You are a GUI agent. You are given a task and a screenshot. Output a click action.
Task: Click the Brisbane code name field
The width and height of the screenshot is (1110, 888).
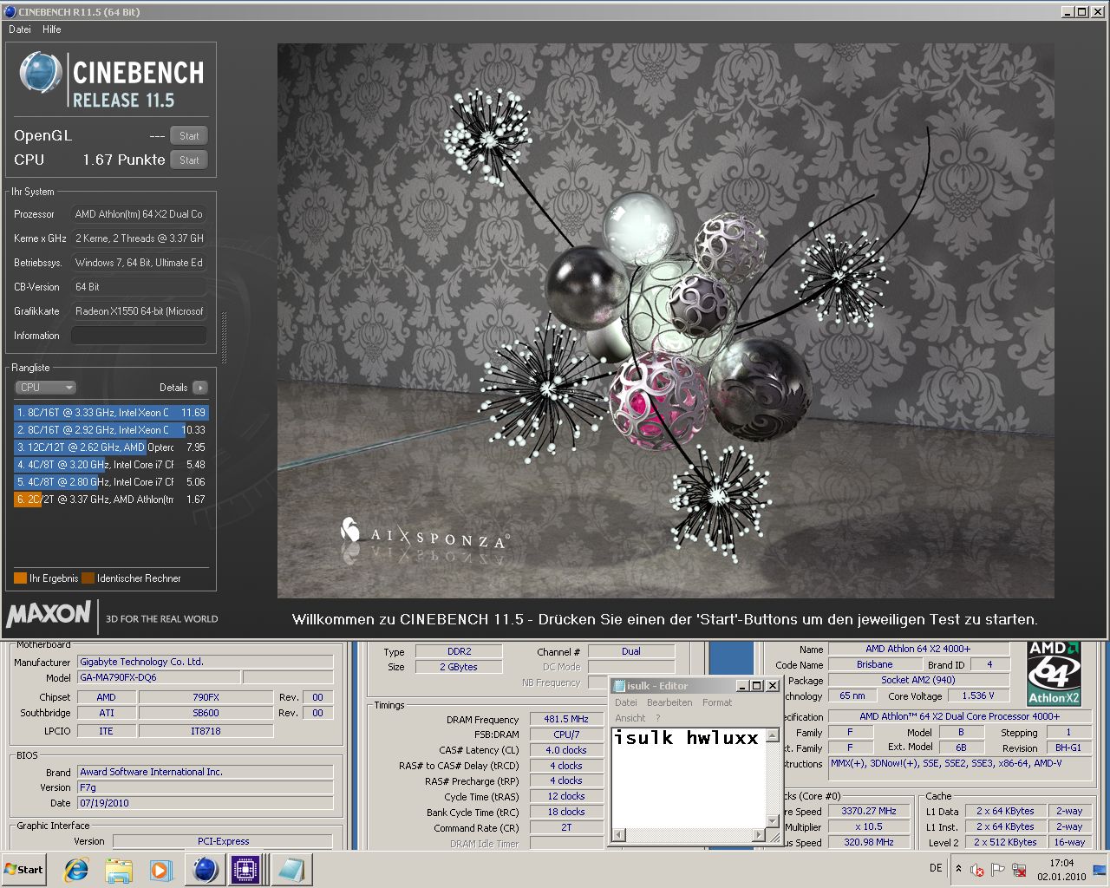point(874,664)
